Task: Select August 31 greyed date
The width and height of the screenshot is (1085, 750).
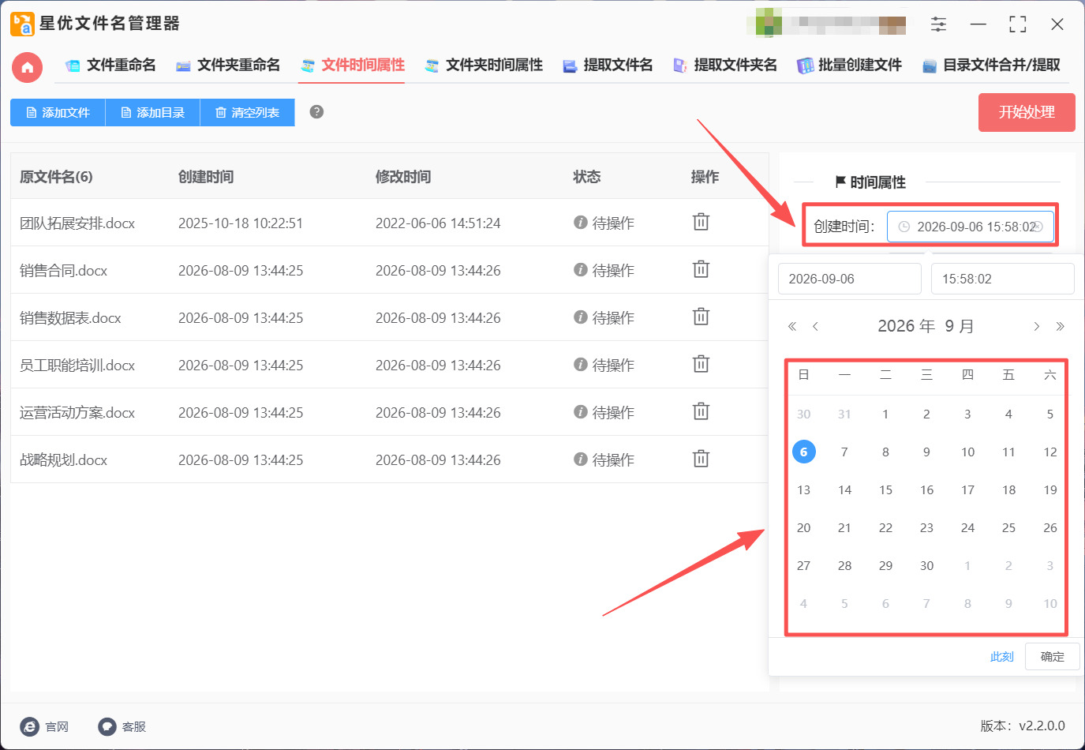Action: [x=844, y=414]
